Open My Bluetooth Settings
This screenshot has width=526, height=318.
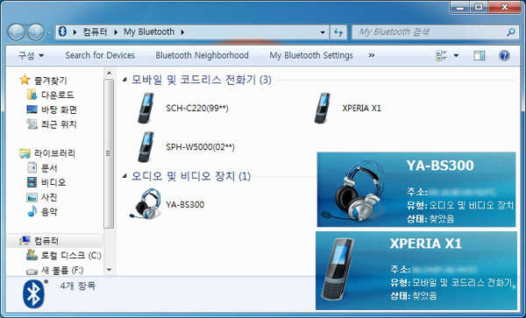[311, 55]
